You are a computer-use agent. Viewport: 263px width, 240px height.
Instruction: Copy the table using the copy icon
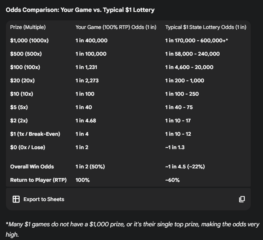[242, 199]
